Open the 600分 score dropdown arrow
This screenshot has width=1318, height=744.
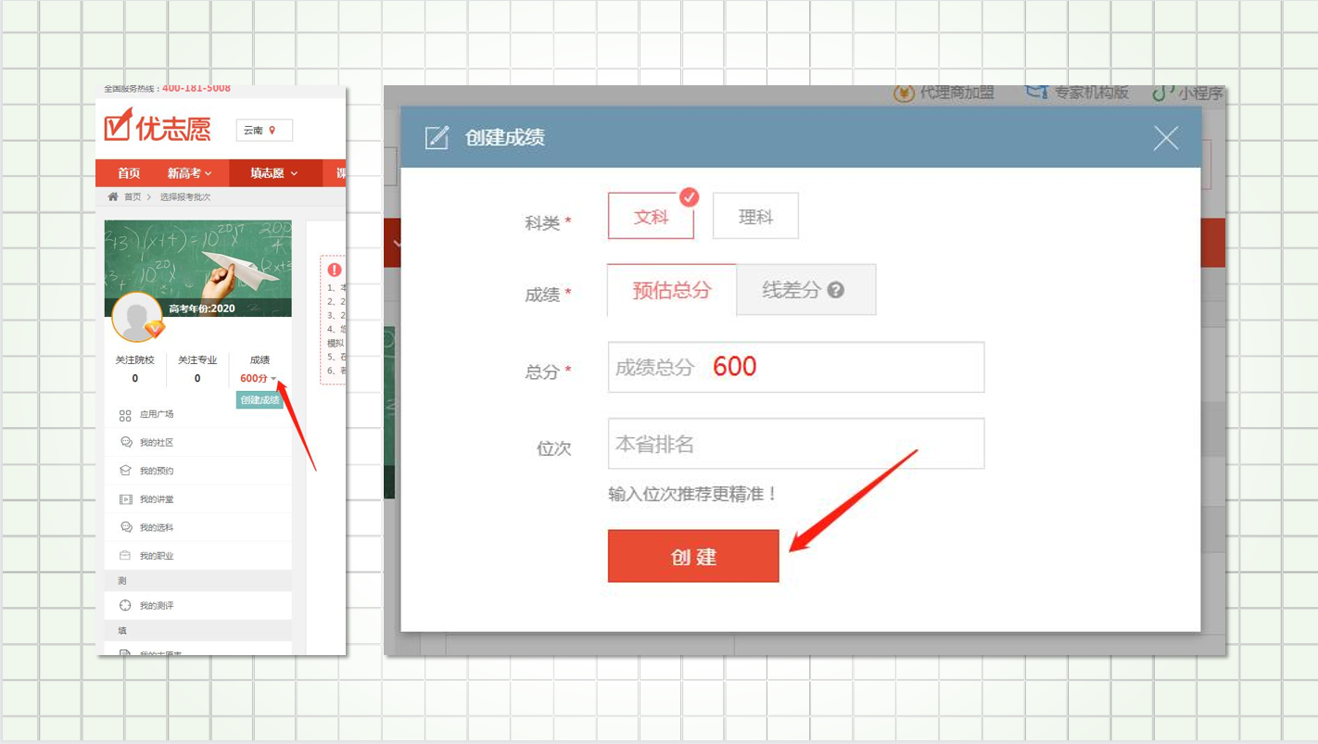(273, 378)
